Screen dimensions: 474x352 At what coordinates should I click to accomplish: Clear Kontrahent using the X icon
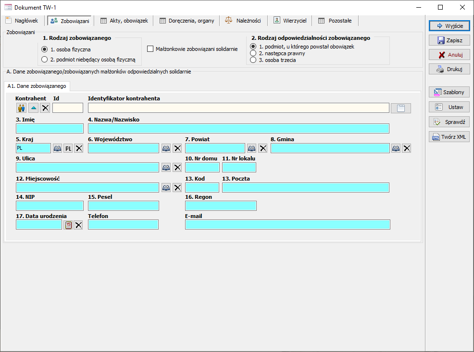pos(45,108)
